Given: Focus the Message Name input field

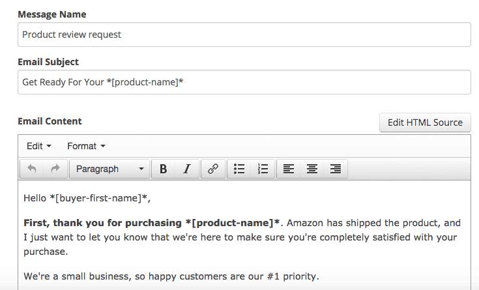Looking at the screenshot, I should pos(244,35).
